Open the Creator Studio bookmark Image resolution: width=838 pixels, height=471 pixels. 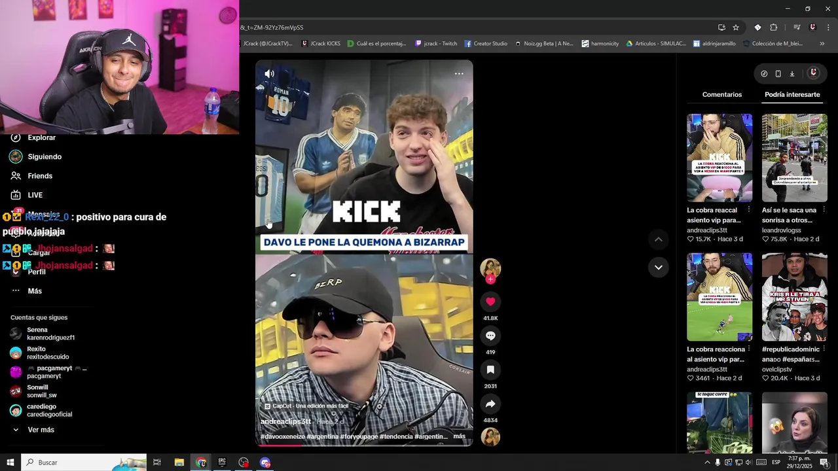[x=486, y=44]
